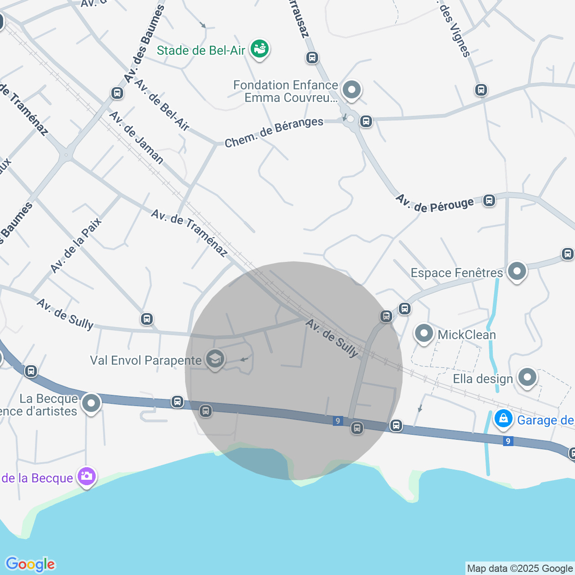Click the Stade de Bel-Air park marker

tap(260, 49)
